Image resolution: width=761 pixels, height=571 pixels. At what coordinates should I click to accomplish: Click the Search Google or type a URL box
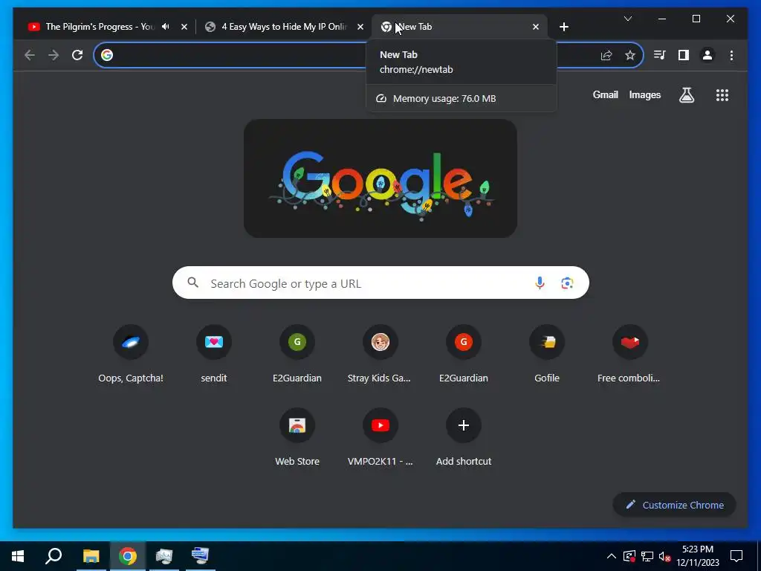(380, 283)
